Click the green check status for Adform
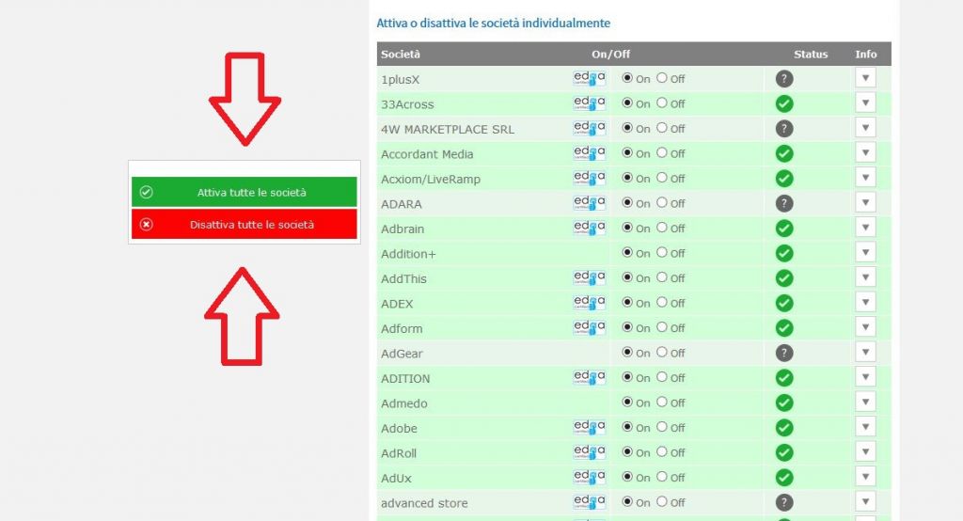Screen dimensions: 963x521 [784, 328]
